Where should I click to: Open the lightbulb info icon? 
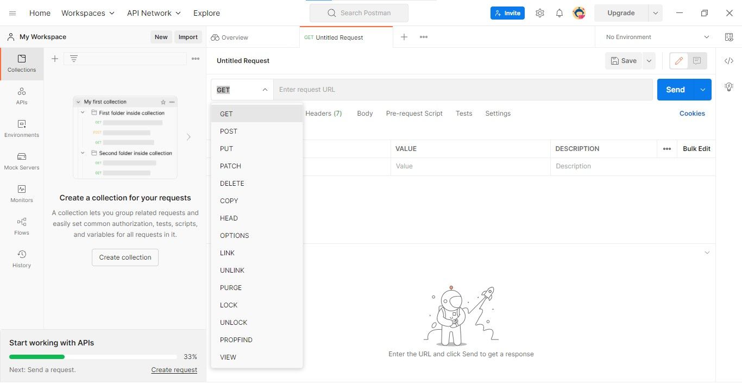click(x=729, y=87)
